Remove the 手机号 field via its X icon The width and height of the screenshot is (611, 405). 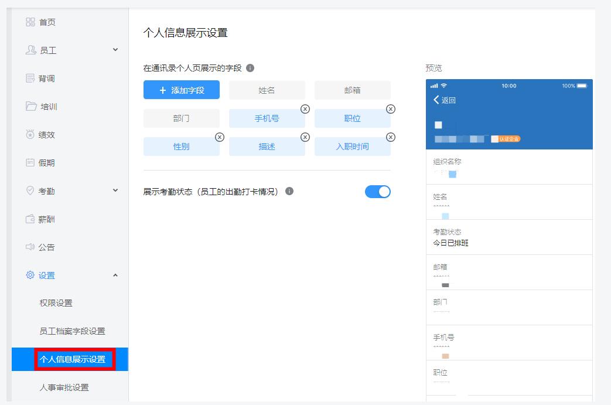pyautogui.click(x=306, y=109)
